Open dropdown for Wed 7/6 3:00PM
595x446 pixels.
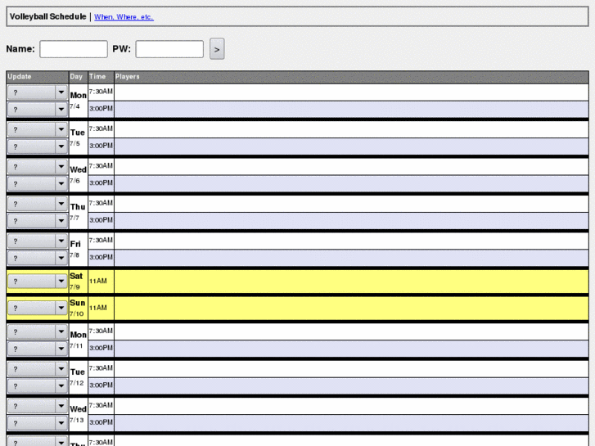pos(37,183)
